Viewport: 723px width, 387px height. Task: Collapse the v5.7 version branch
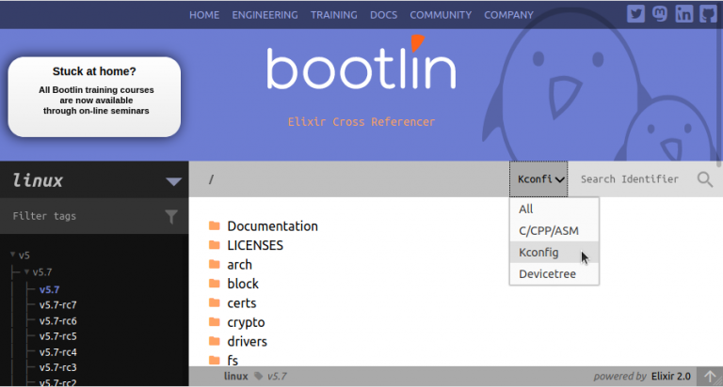coord(26,272)
